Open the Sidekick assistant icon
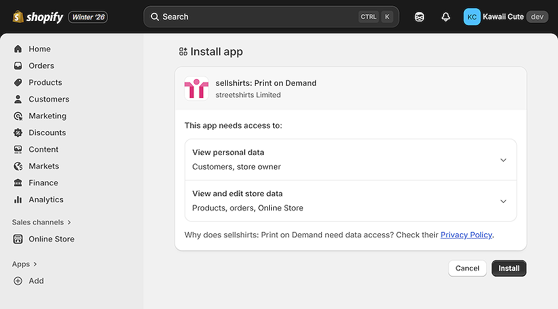 (420, 17)
